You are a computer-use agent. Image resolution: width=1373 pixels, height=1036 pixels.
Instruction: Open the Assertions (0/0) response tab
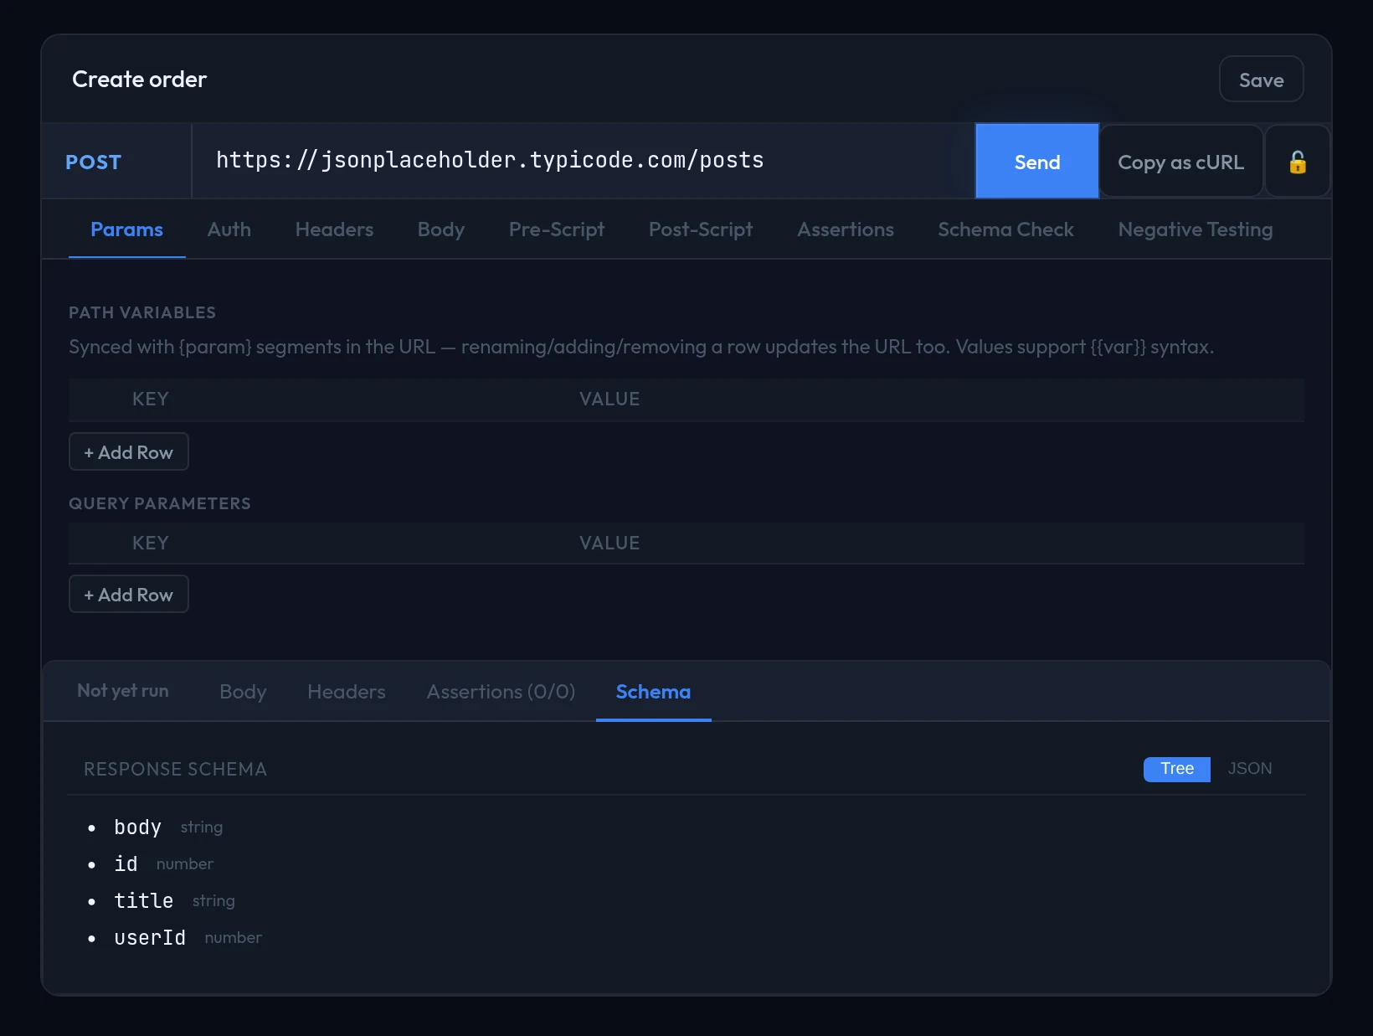[501, 692]
